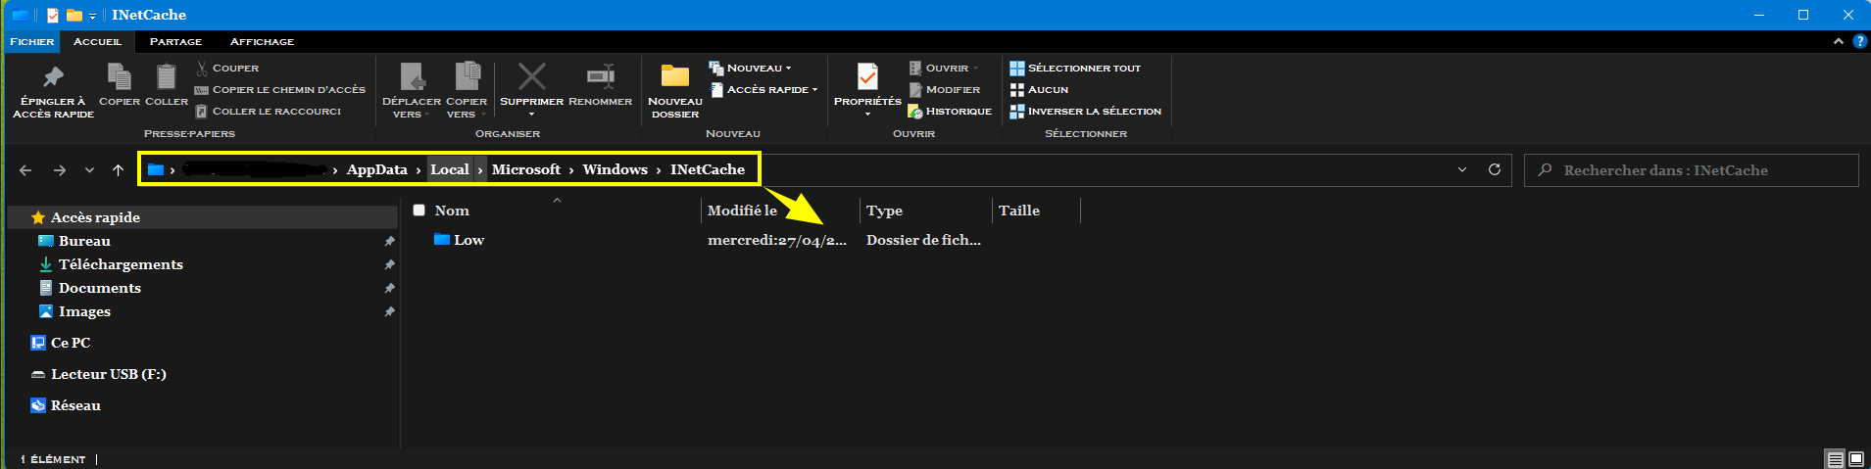Open the blue help question-mark icon
Viewport: 1871px width, 469px height.
[1859, 42]
